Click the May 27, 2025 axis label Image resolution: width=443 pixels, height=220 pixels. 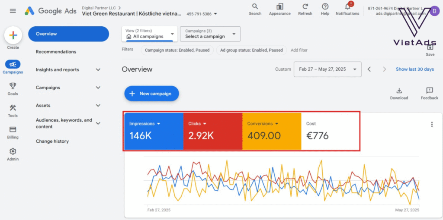point(408,210)
